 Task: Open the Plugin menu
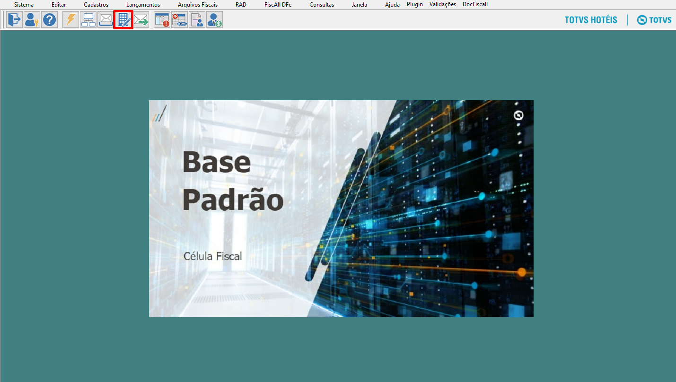pyautogui.click(x=415, y=4)
